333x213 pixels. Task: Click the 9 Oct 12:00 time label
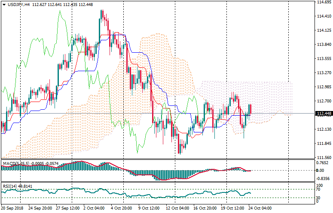pyautogui.click(x=149, y=208)
